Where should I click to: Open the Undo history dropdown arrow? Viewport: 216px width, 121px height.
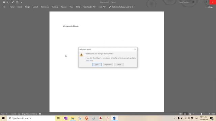point(10,2)
